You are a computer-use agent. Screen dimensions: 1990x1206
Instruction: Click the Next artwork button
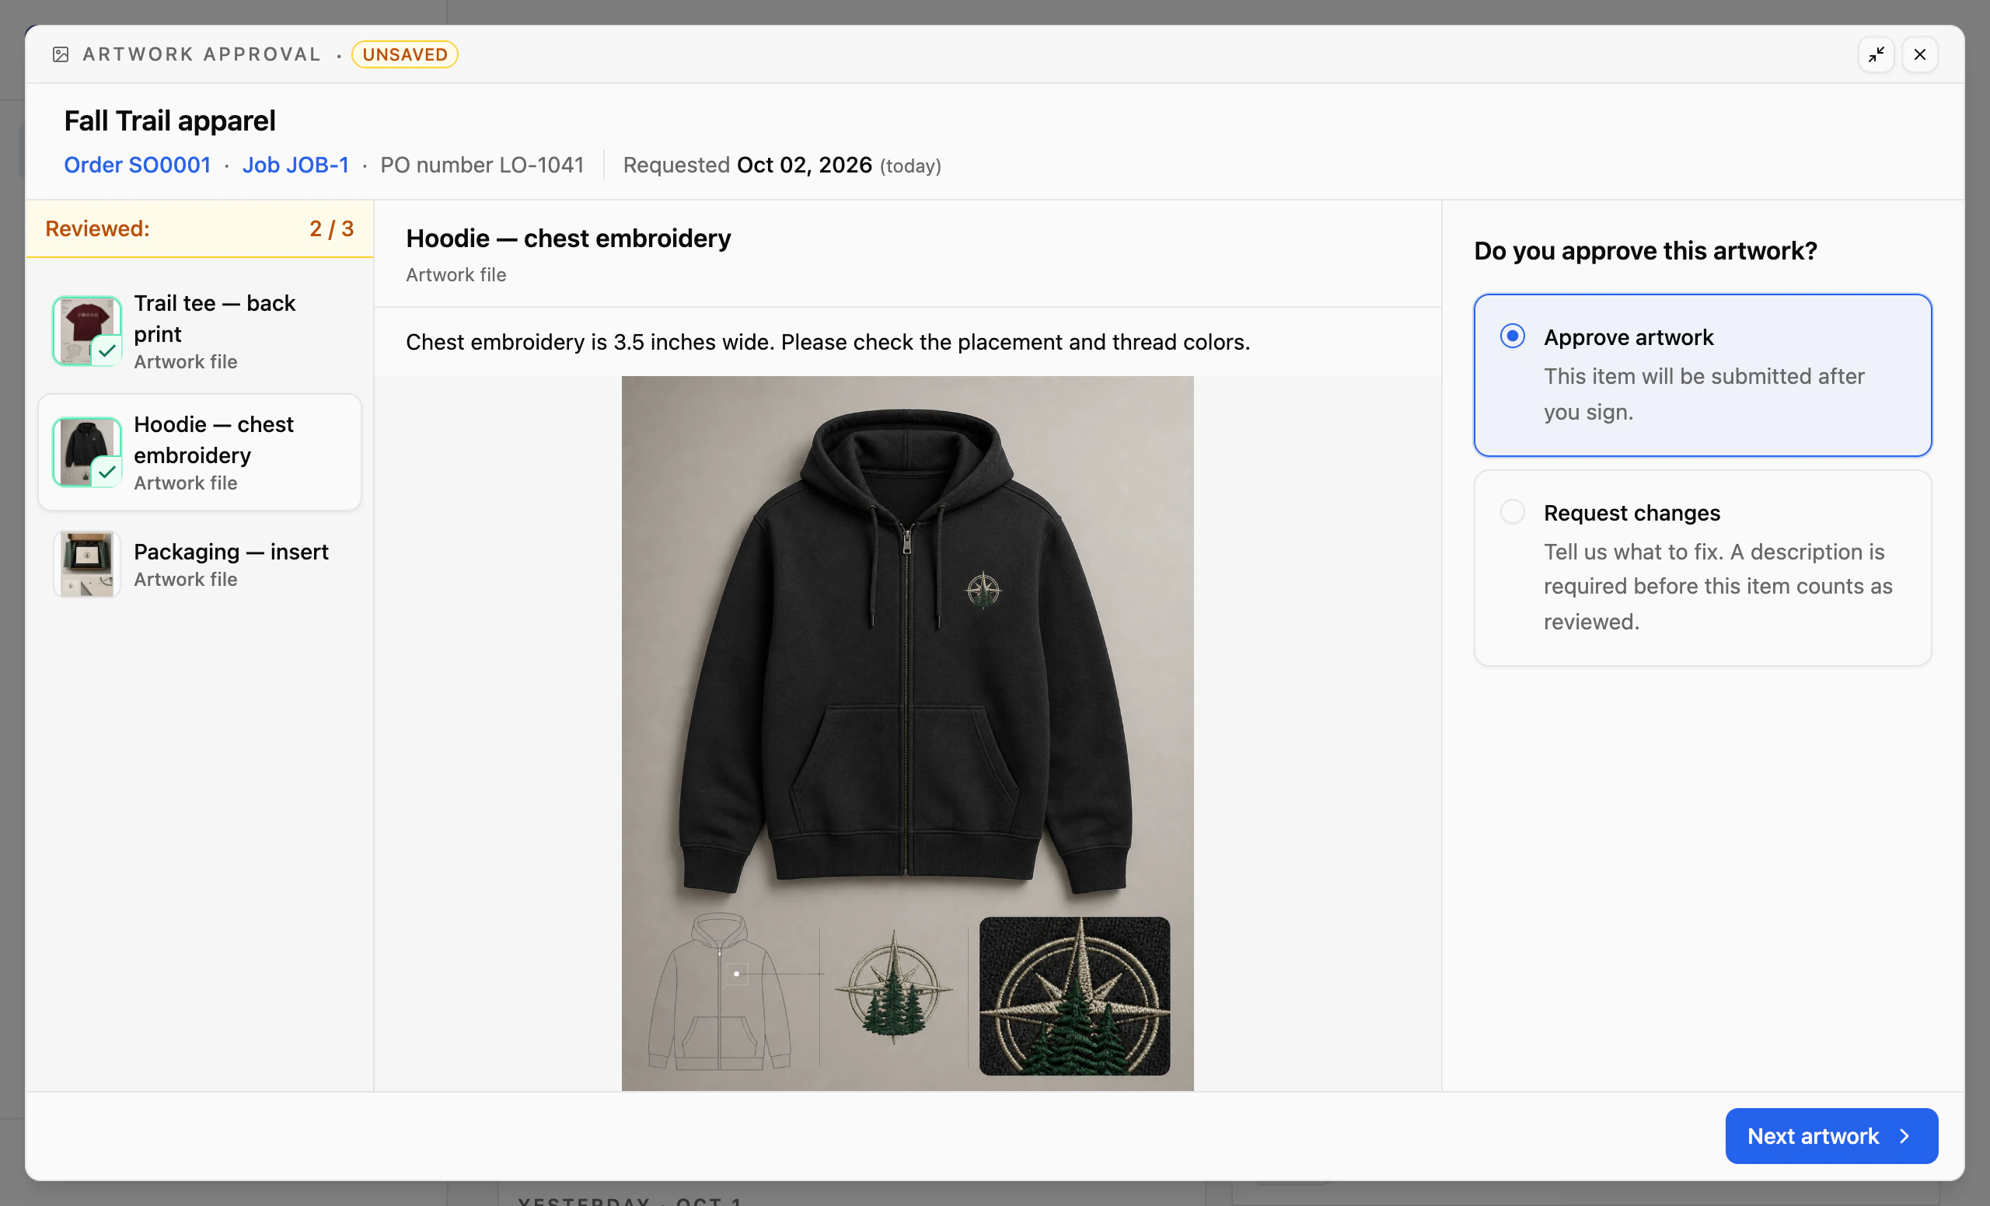1831,1135
